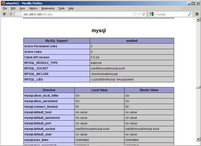
Task: Select the 'MYSQL_LIBS' label
Action: (x=34, y=80)
